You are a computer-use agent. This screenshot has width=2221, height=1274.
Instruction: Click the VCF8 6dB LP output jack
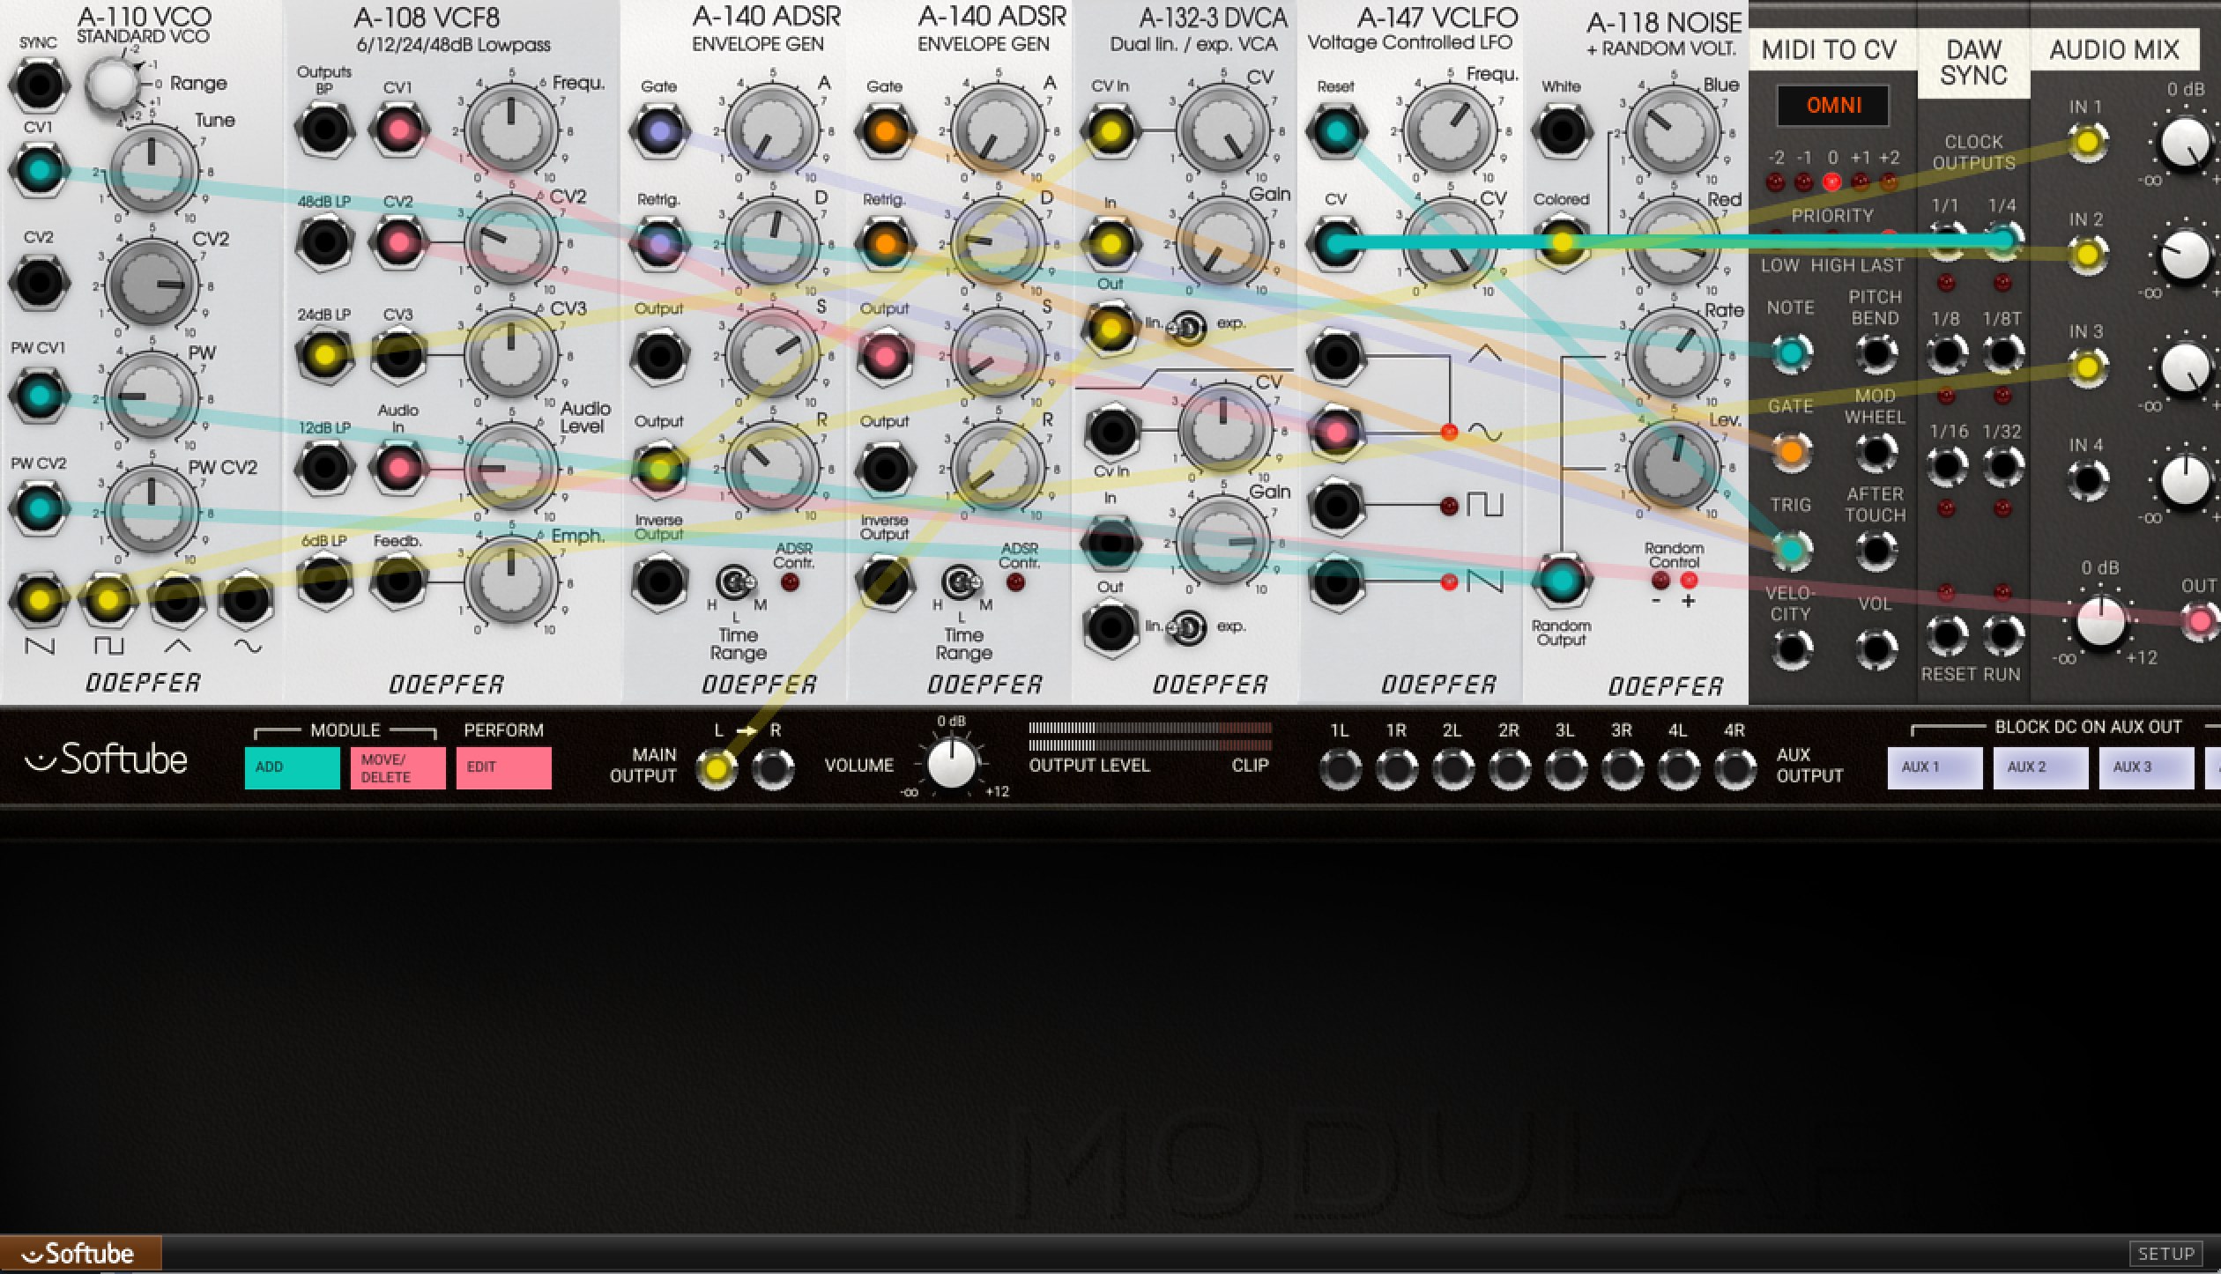coord(325,581)
